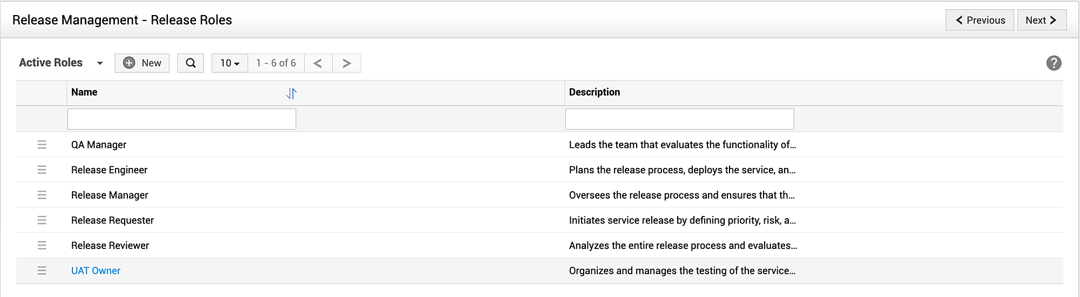Click the Next button in header
Viewport: 1080px width, 297px height.
pos(1041,20)
